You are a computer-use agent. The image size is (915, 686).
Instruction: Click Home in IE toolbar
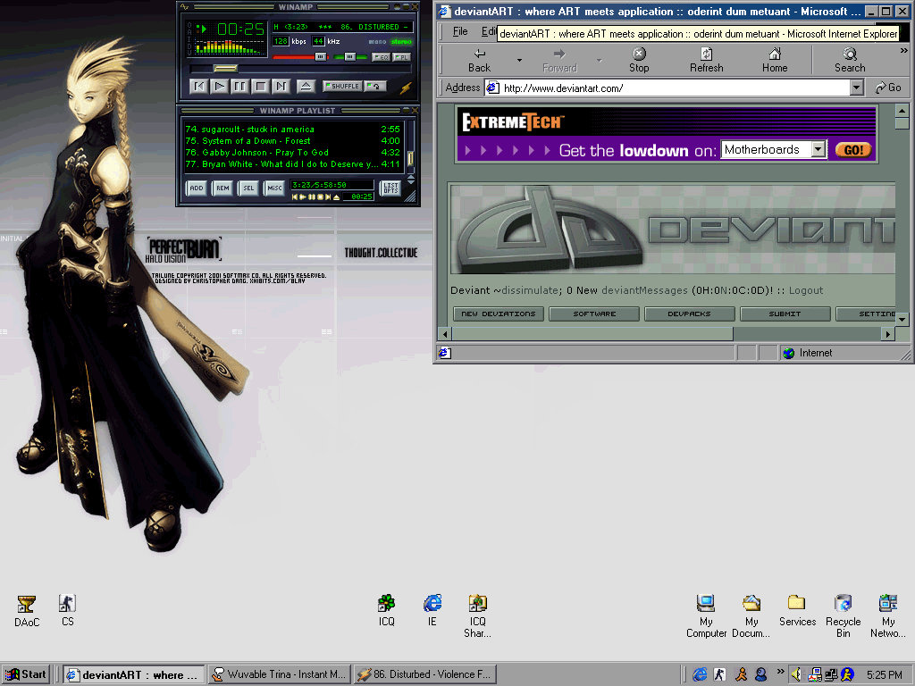click(x=775, y=60)
